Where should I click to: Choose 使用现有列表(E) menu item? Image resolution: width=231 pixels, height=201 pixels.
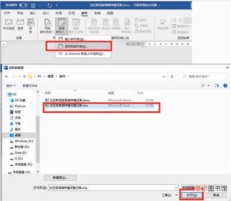pos(83,47)
